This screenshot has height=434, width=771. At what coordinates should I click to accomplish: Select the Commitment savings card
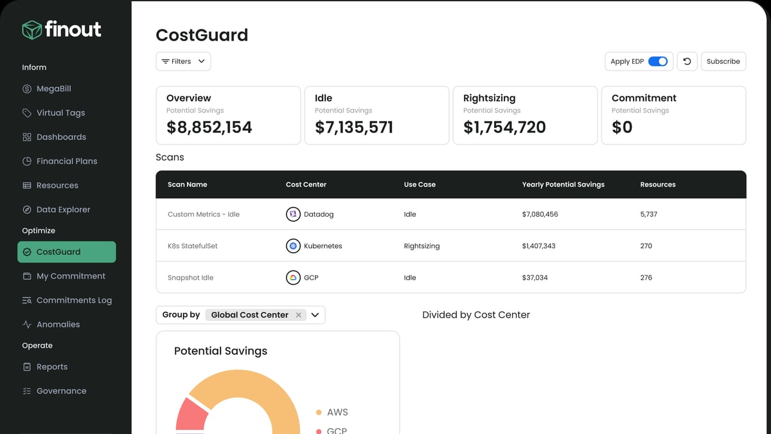pyautogui.click(x=673, y=115)
